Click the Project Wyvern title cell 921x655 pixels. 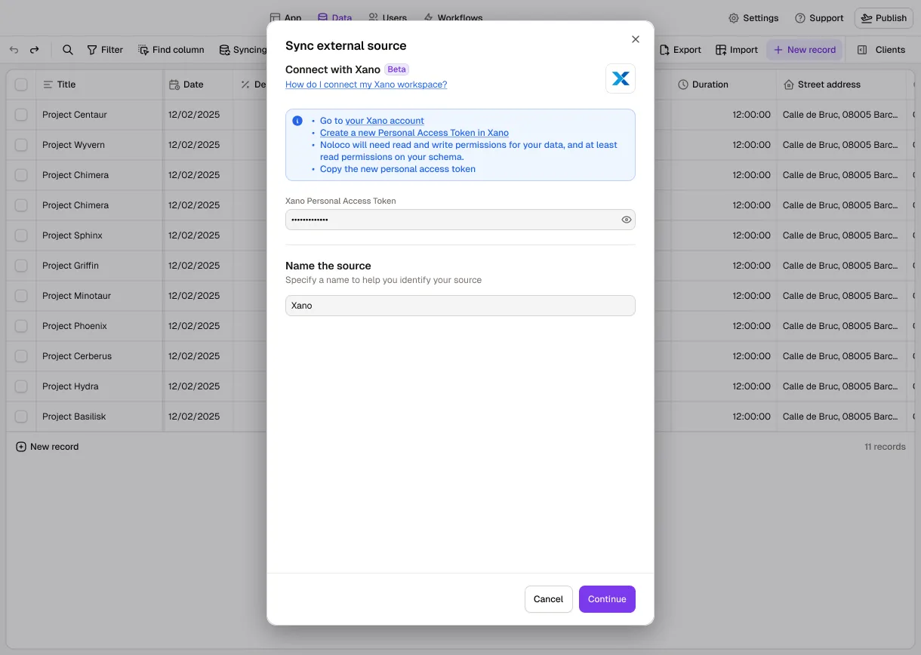tap(99, 145)
